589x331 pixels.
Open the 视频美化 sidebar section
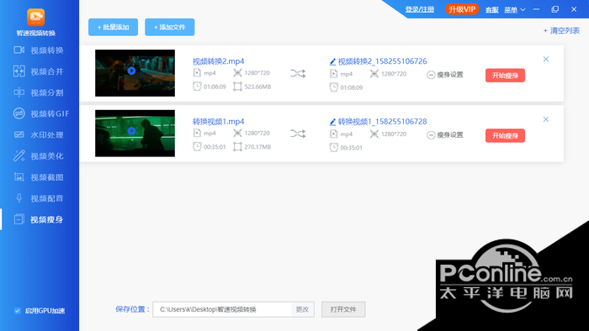tap(39, 156)
